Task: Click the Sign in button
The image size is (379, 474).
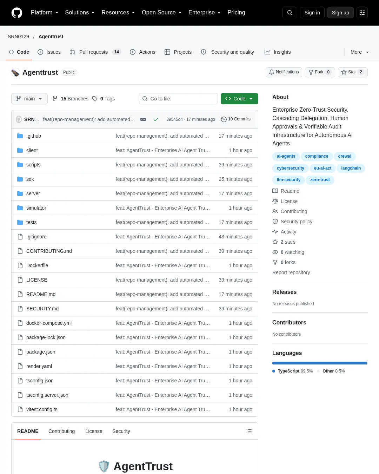Action: pyautogui.click(x=312, y=13)
